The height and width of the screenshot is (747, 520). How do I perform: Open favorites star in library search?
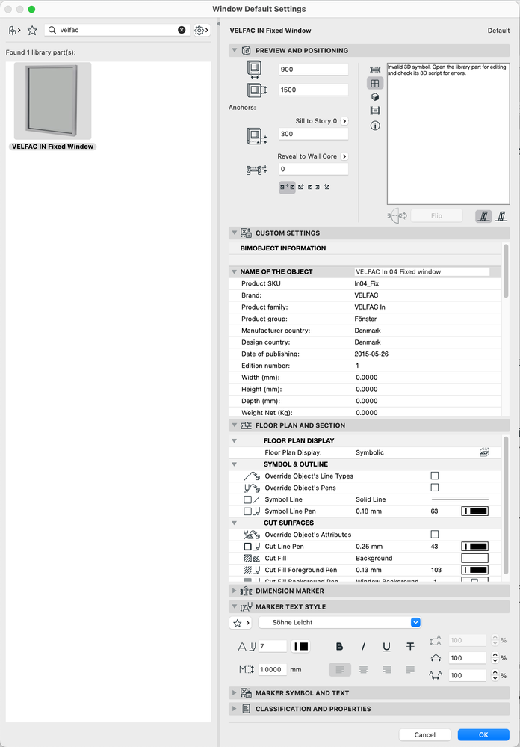(x=32, y=31)
